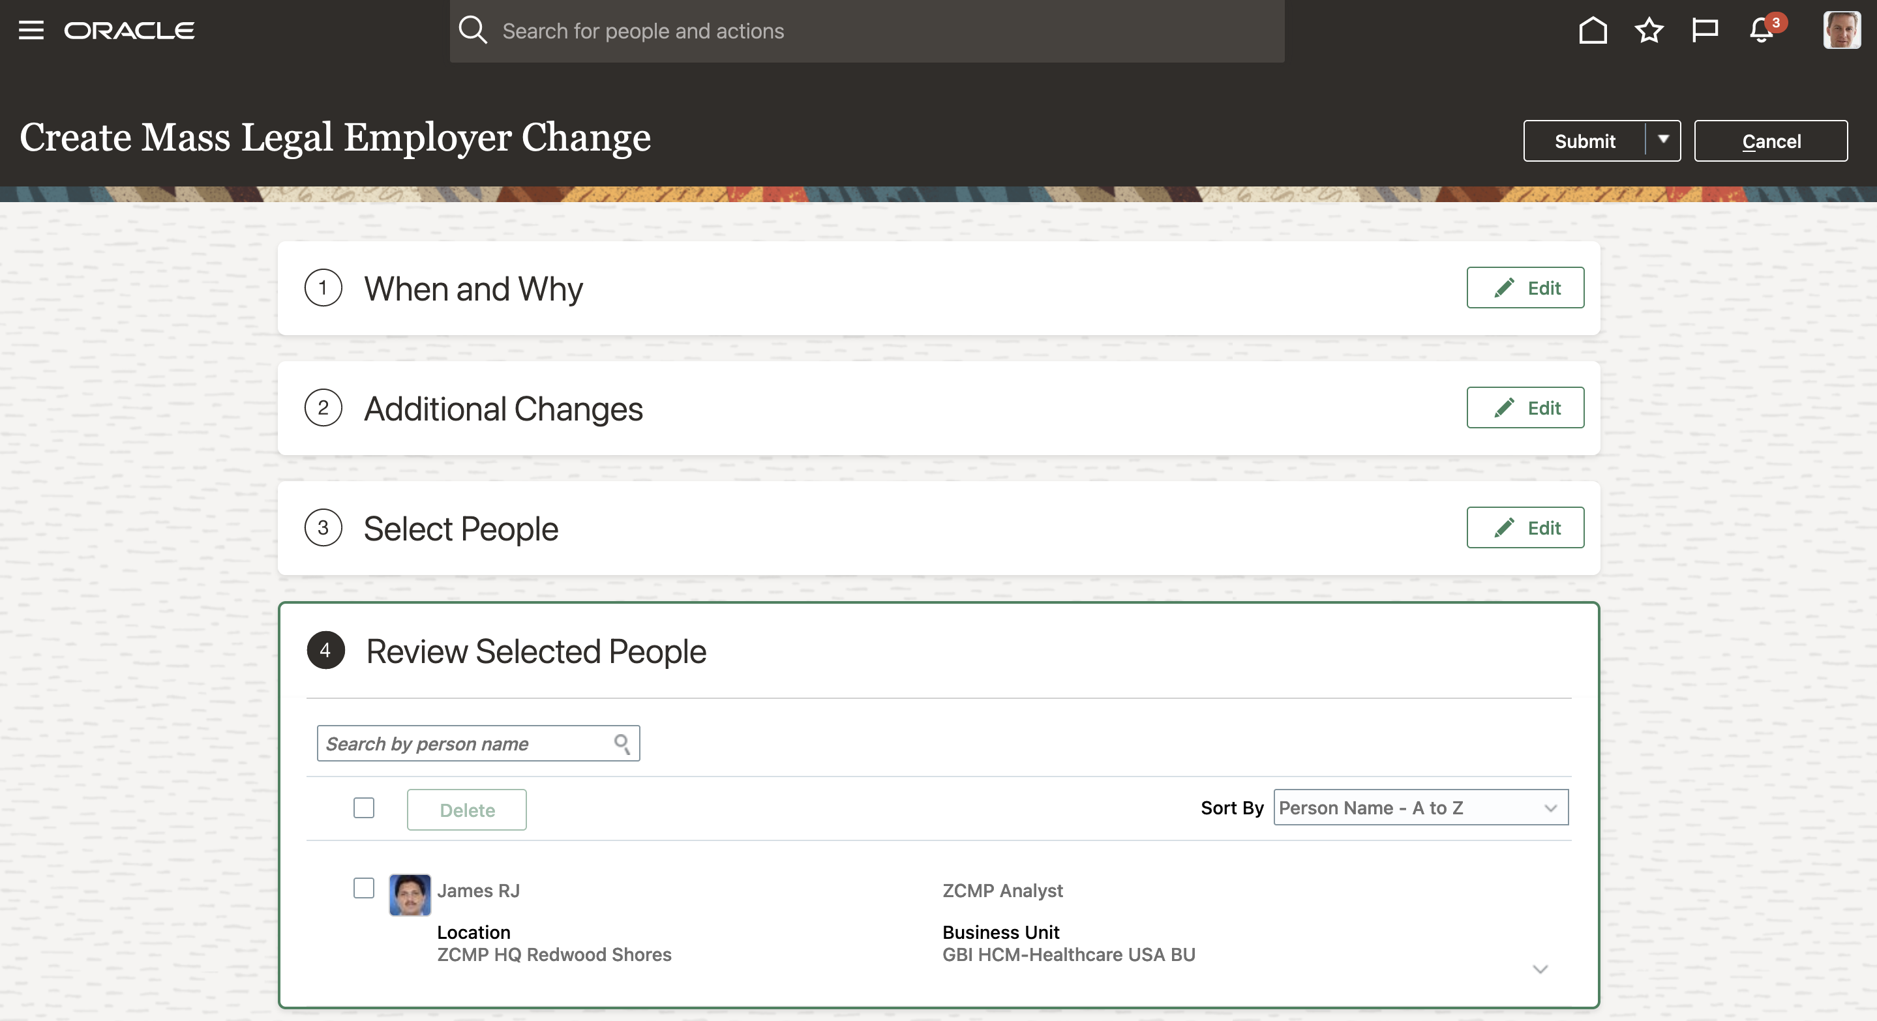Open the hamburger navigation menu
Image resolution: width=1877 pixels, height=1021 pixels.
click(x=31, y=31)
